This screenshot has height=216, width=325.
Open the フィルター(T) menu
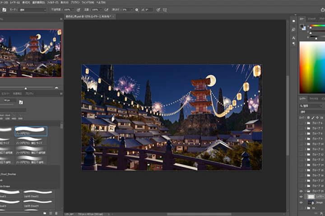tap(53, 3)
